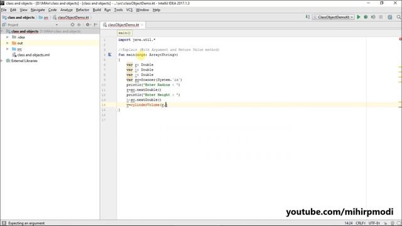Expand the .idea folder arrow
Screen dimensions: 402x226
(x=8, y=37)
